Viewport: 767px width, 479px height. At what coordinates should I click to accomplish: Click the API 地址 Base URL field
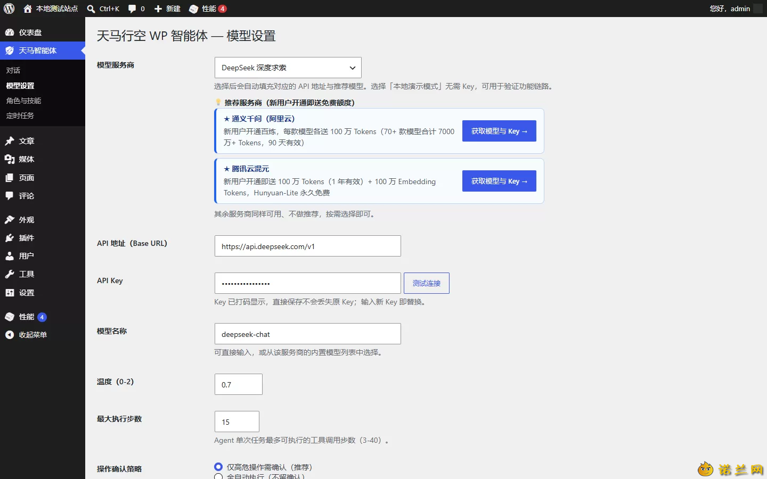308,246
